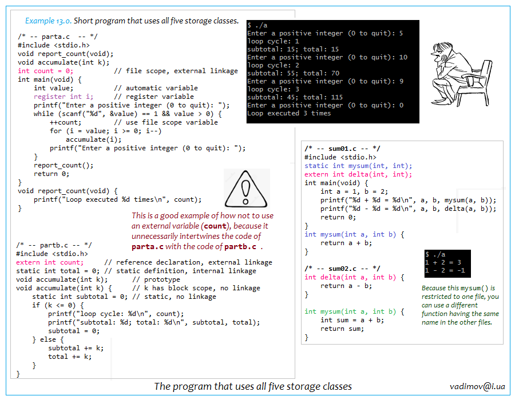Click the declaration "int a = 1, b = 2;"

(354, 191)
